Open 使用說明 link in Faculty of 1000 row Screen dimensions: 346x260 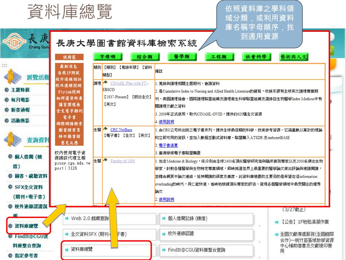166,199
